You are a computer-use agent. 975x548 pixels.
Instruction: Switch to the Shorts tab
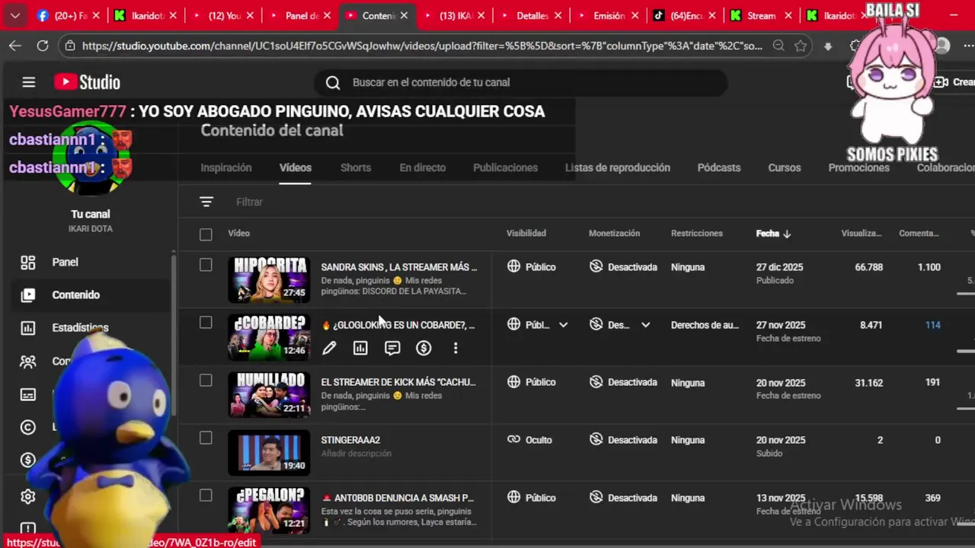[x=356, y=167]
